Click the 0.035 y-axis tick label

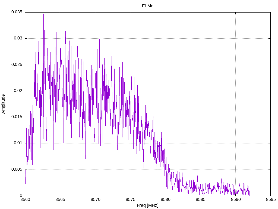click(17, 12)
